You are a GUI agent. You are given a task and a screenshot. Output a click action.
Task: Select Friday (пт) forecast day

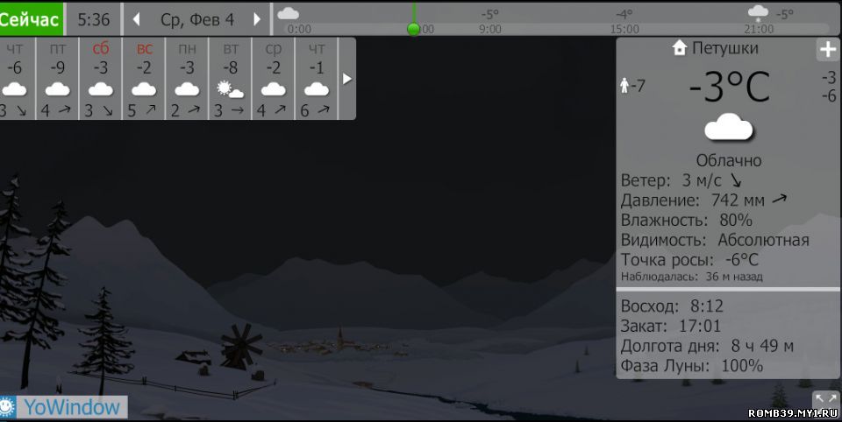point(58,78)
